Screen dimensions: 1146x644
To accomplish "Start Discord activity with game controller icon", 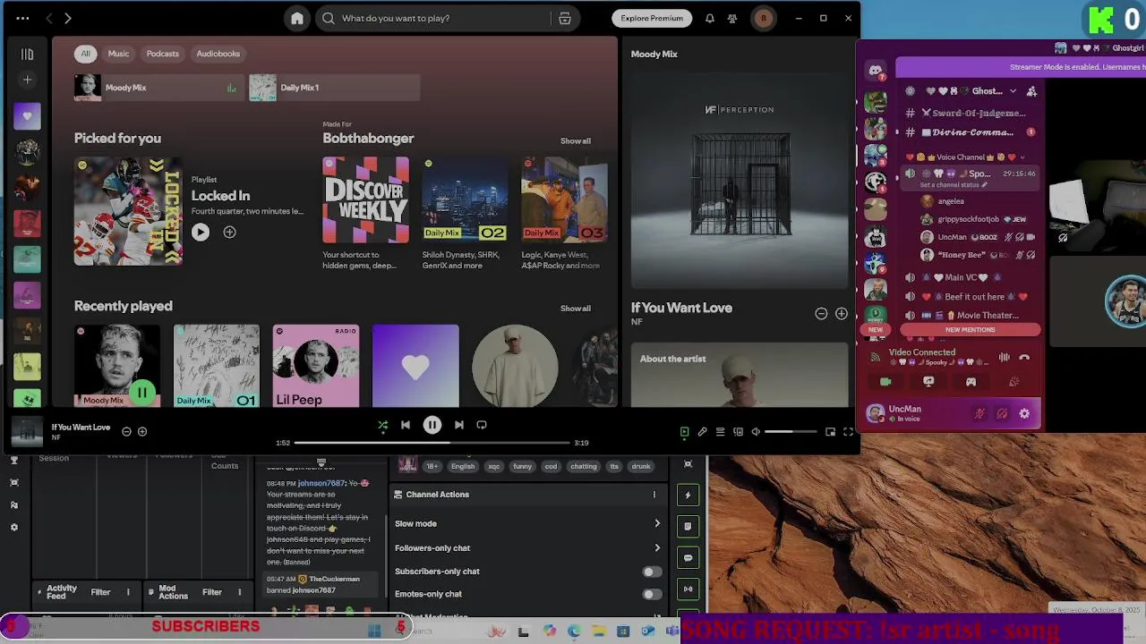I will [971, 382].
